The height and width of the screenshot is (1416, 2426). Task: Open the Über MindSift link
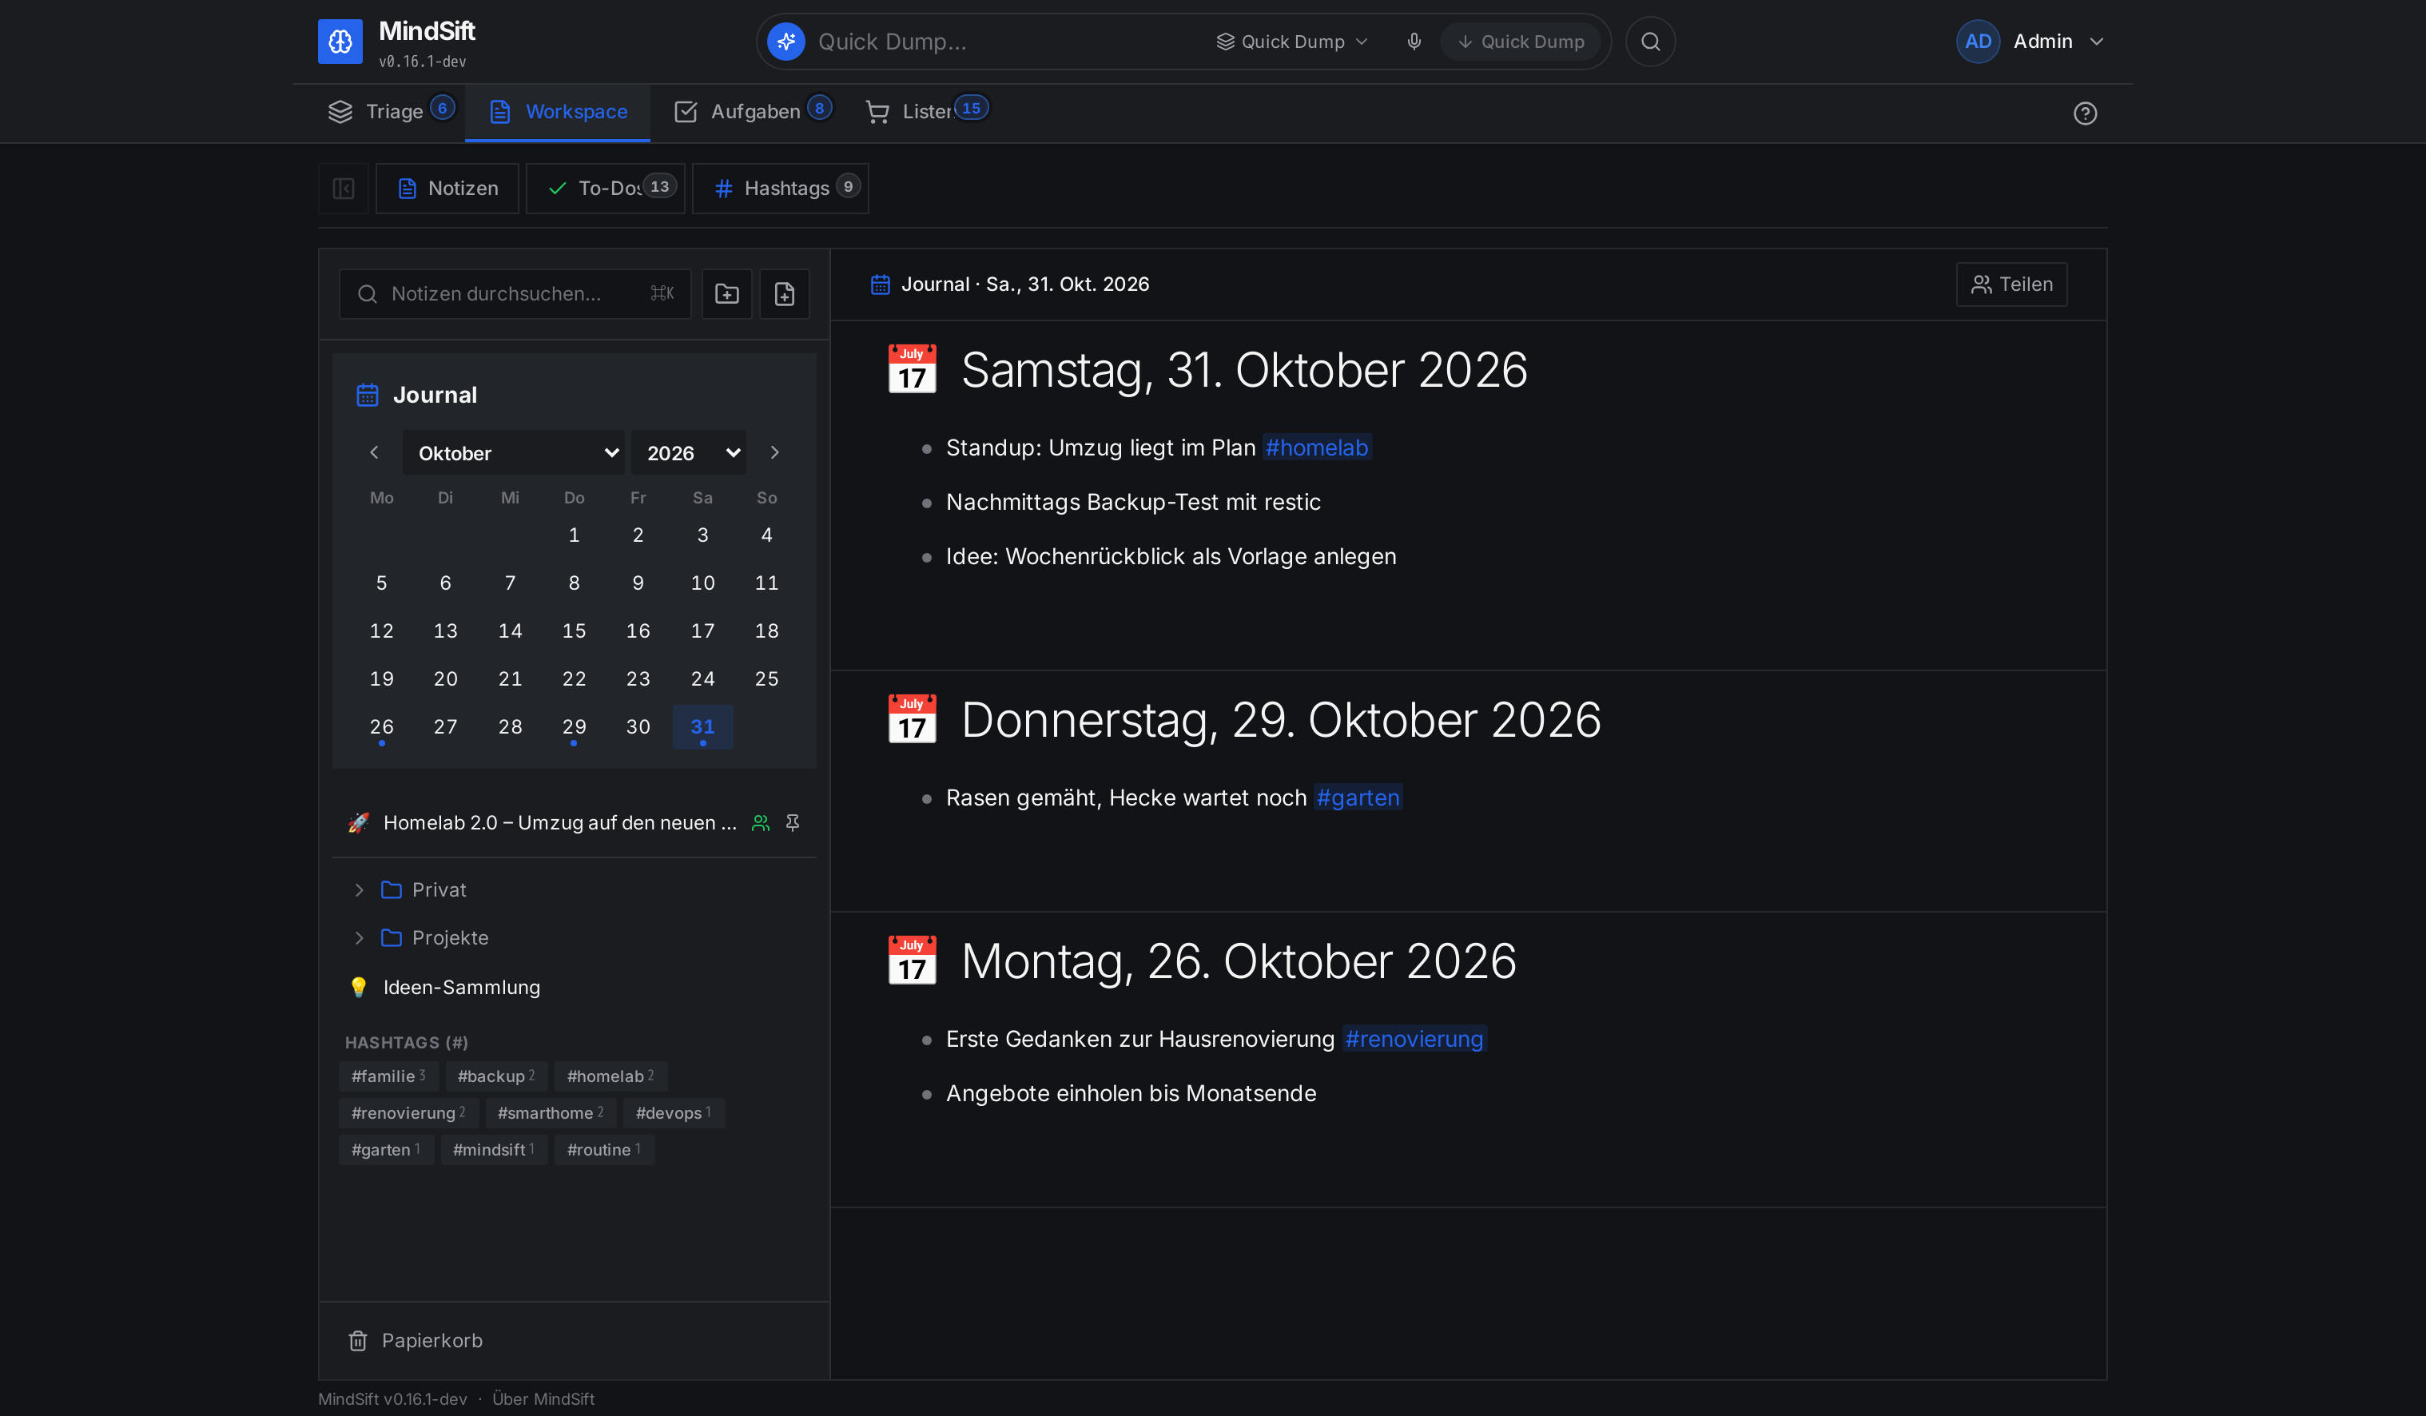click(543, 1398)
